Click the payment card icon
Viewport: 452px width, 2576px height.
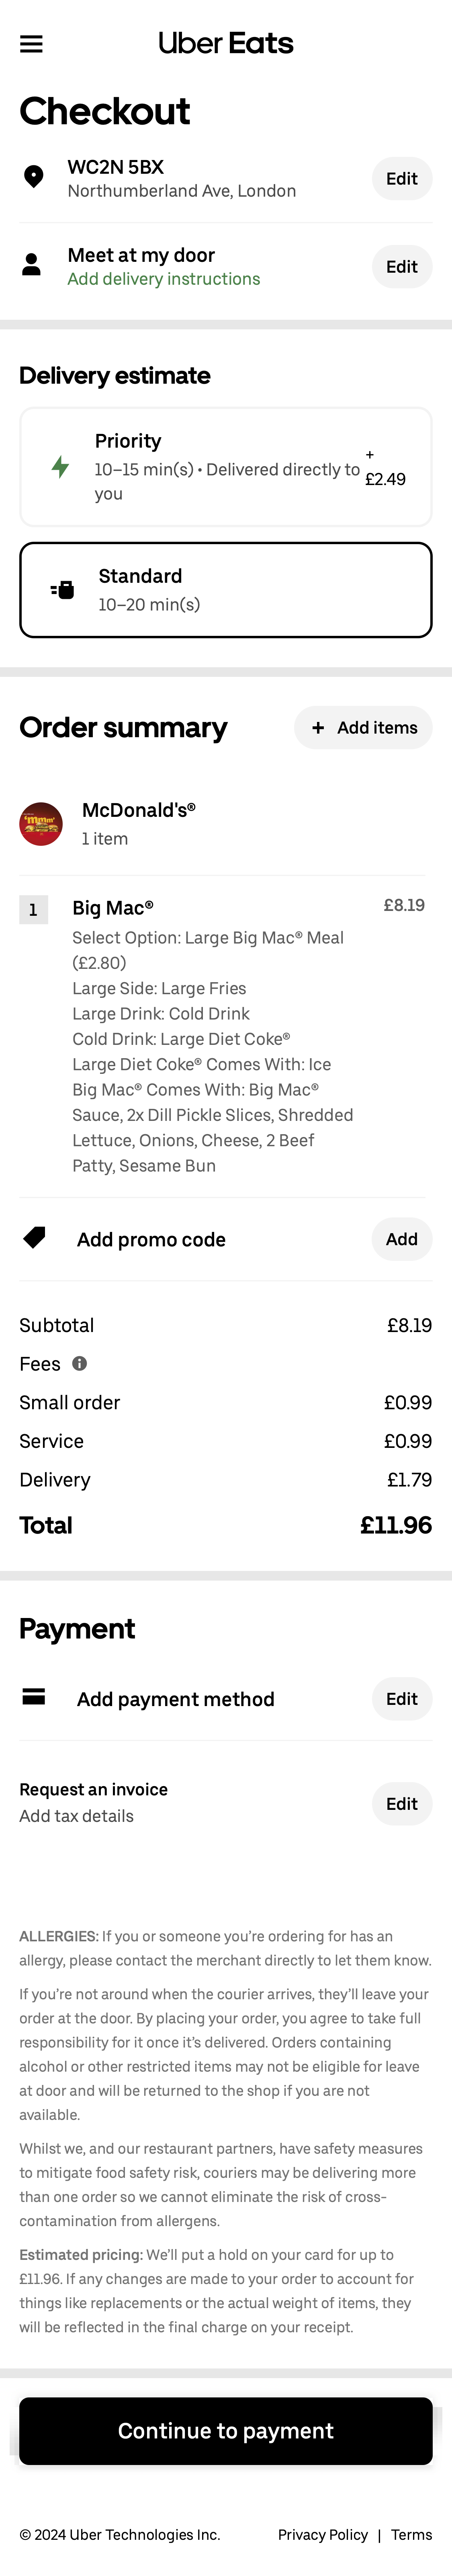34,1697
